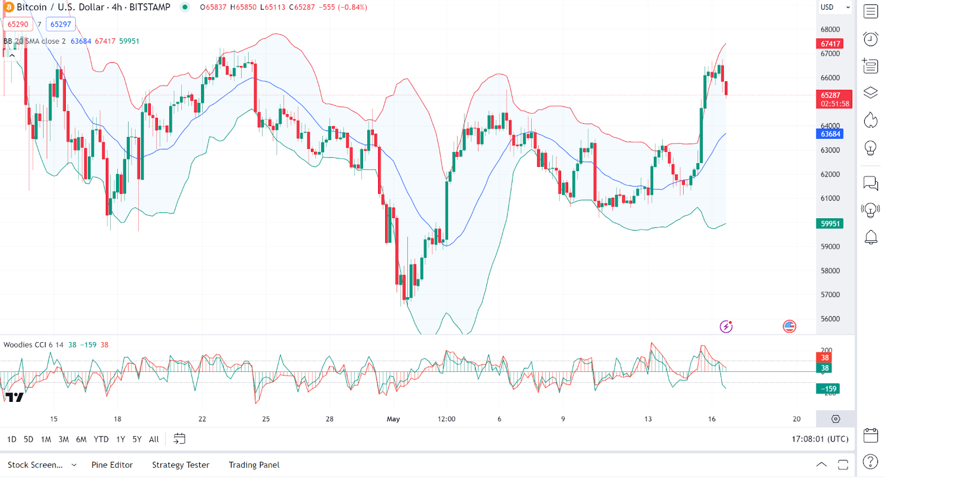
Task: Click the red 65287 current price label
Action: pos(834,99)
